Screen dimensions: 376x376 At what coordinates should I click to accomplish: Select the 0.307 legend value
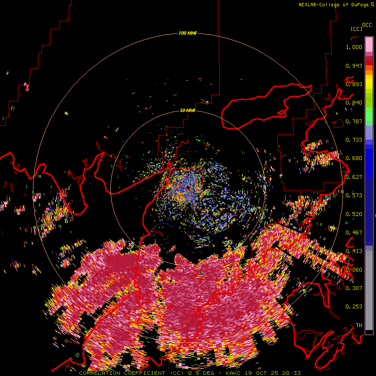click(354, 288)
